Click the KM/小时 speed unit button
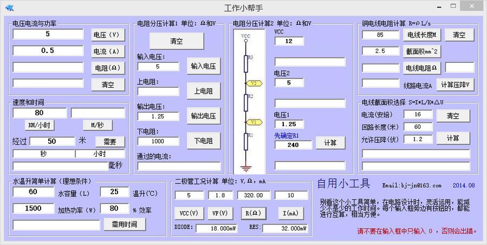 pyautogui.click(x=39, y=125)
